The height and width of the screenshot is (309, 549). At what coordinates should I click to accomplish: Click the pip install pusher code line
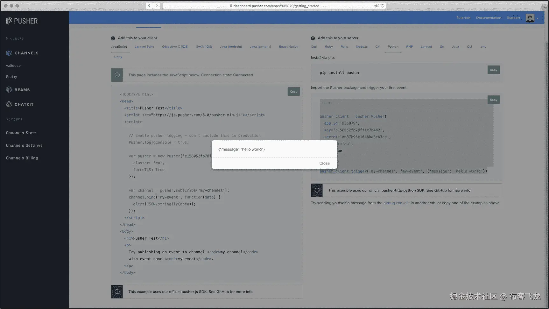click(x=340, y=73)
